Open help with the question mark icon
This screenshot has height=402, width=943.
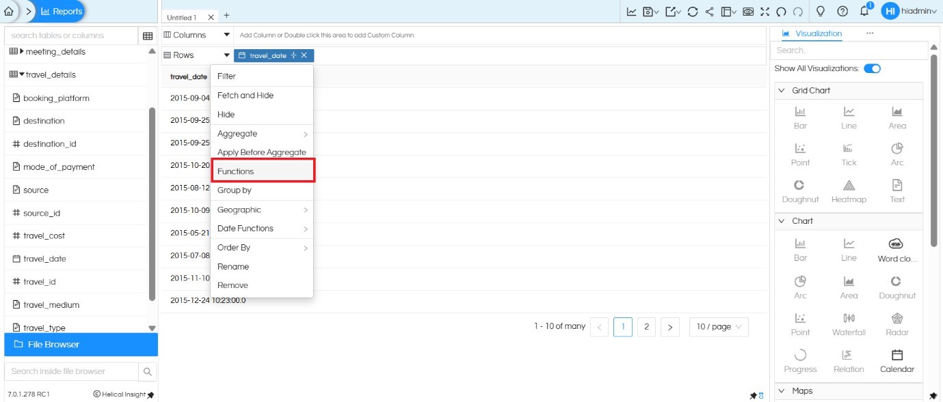[x=842, y=12]
